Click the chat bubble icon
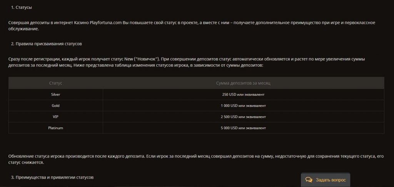 (309, 180)
